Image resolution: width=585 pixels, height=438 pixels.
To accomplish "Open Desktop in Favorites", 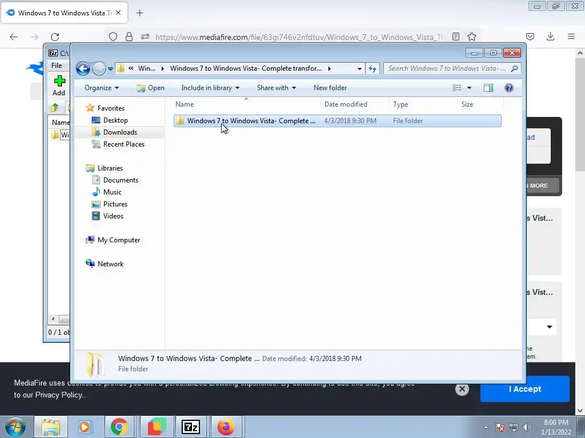I will click(115, 120).
